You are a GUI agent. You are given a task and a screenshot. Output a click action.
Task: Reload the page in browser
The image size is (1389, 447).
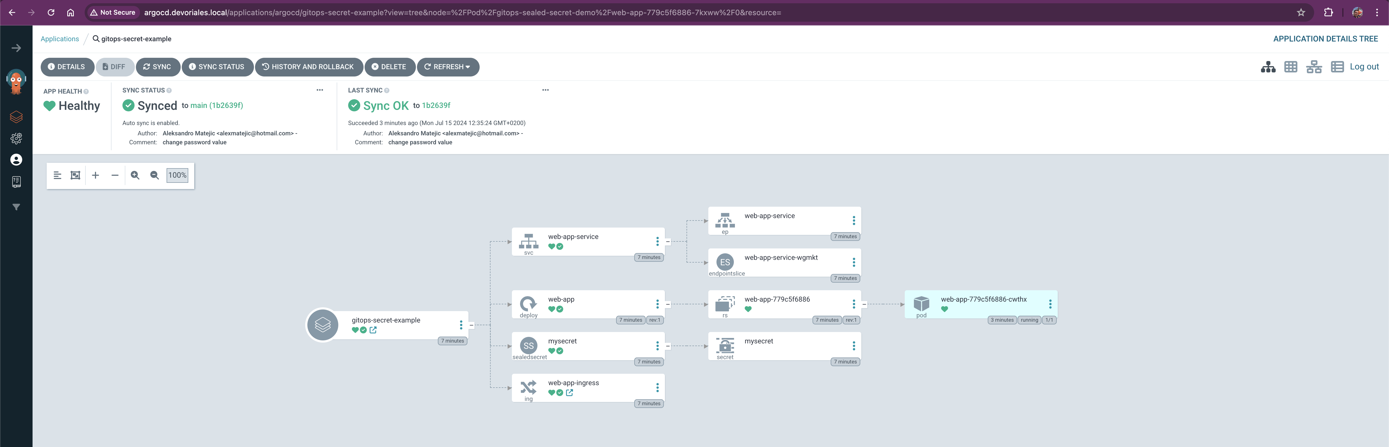click(x=51, y=12)
